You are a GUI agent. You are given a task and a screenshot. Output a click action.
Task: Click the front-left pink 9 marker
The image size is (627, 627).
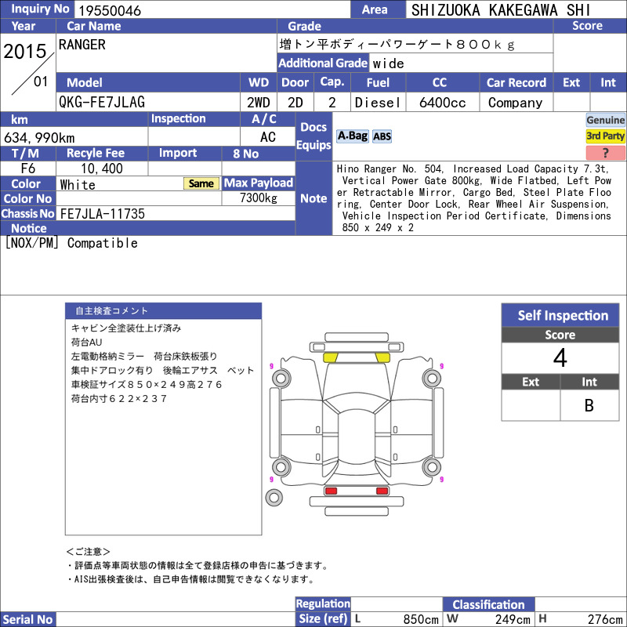coord(271,366)
